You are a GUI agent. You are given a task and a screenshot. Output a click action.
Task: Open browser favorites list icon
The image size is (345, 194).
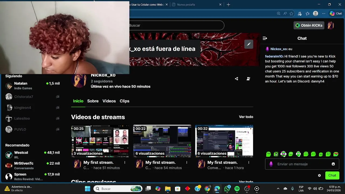tap(308, 13)
